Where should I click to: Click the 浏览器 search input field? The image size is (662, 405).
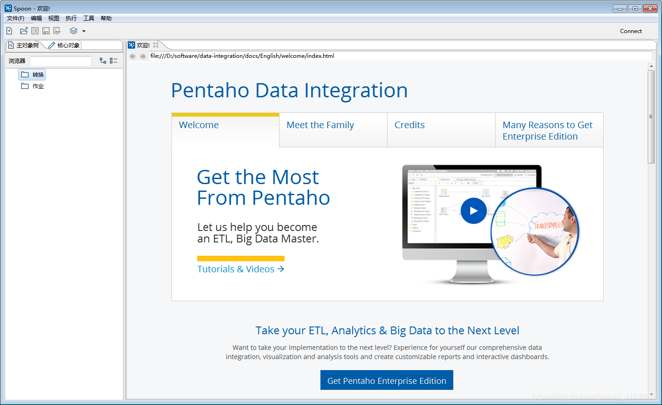pyautogui.click(x=61, y=61)
